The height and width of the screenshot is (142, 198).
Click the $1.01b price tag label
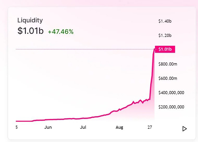tap(165, 49)
